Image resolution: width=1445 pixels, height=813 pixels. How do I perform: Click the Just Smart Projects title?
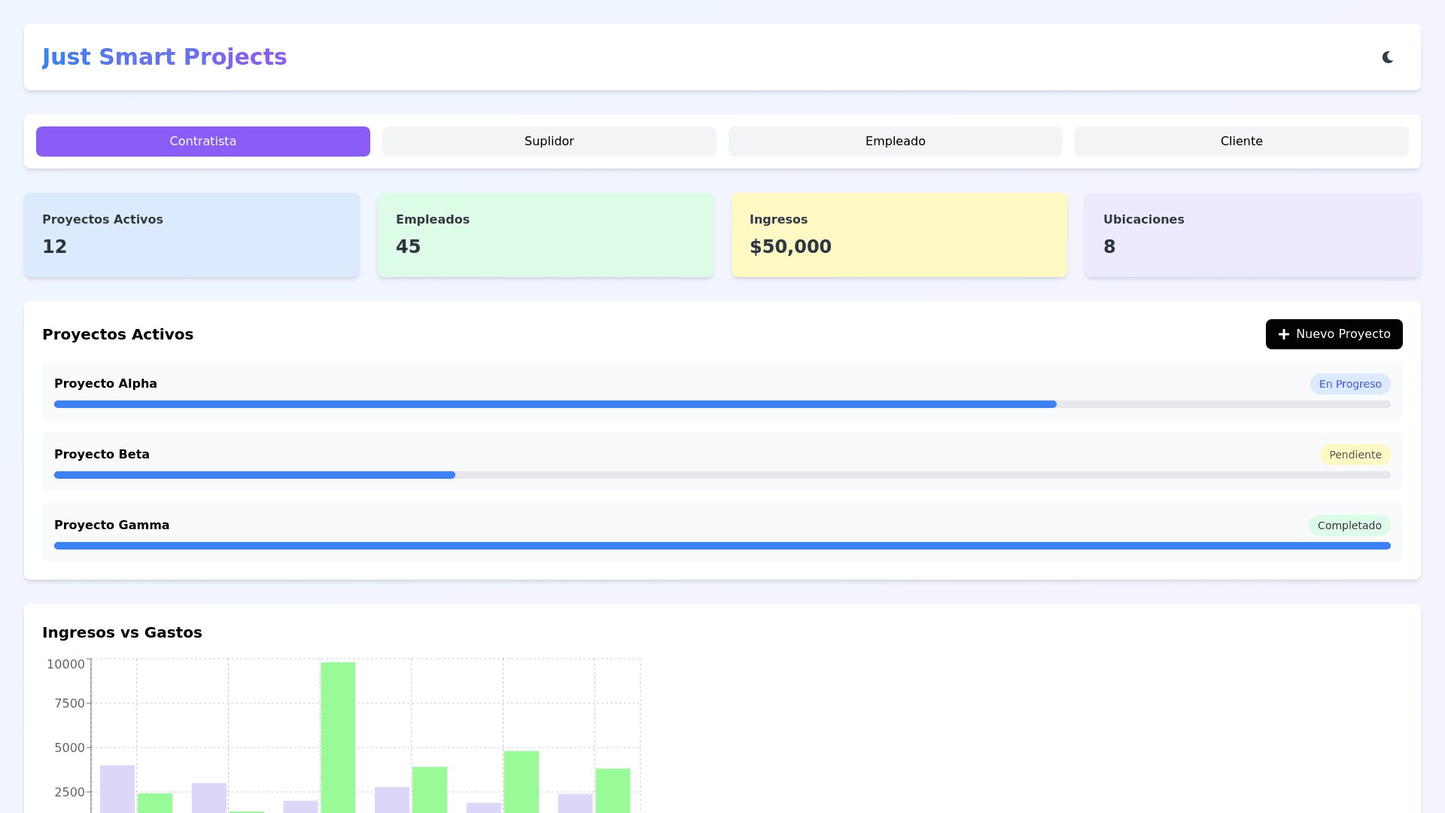pos(164,57)
